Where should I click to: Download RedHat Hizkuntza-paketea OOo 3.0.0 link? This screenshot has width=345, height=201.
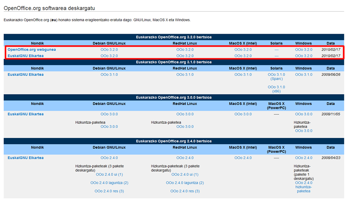[x=185, y=126]
